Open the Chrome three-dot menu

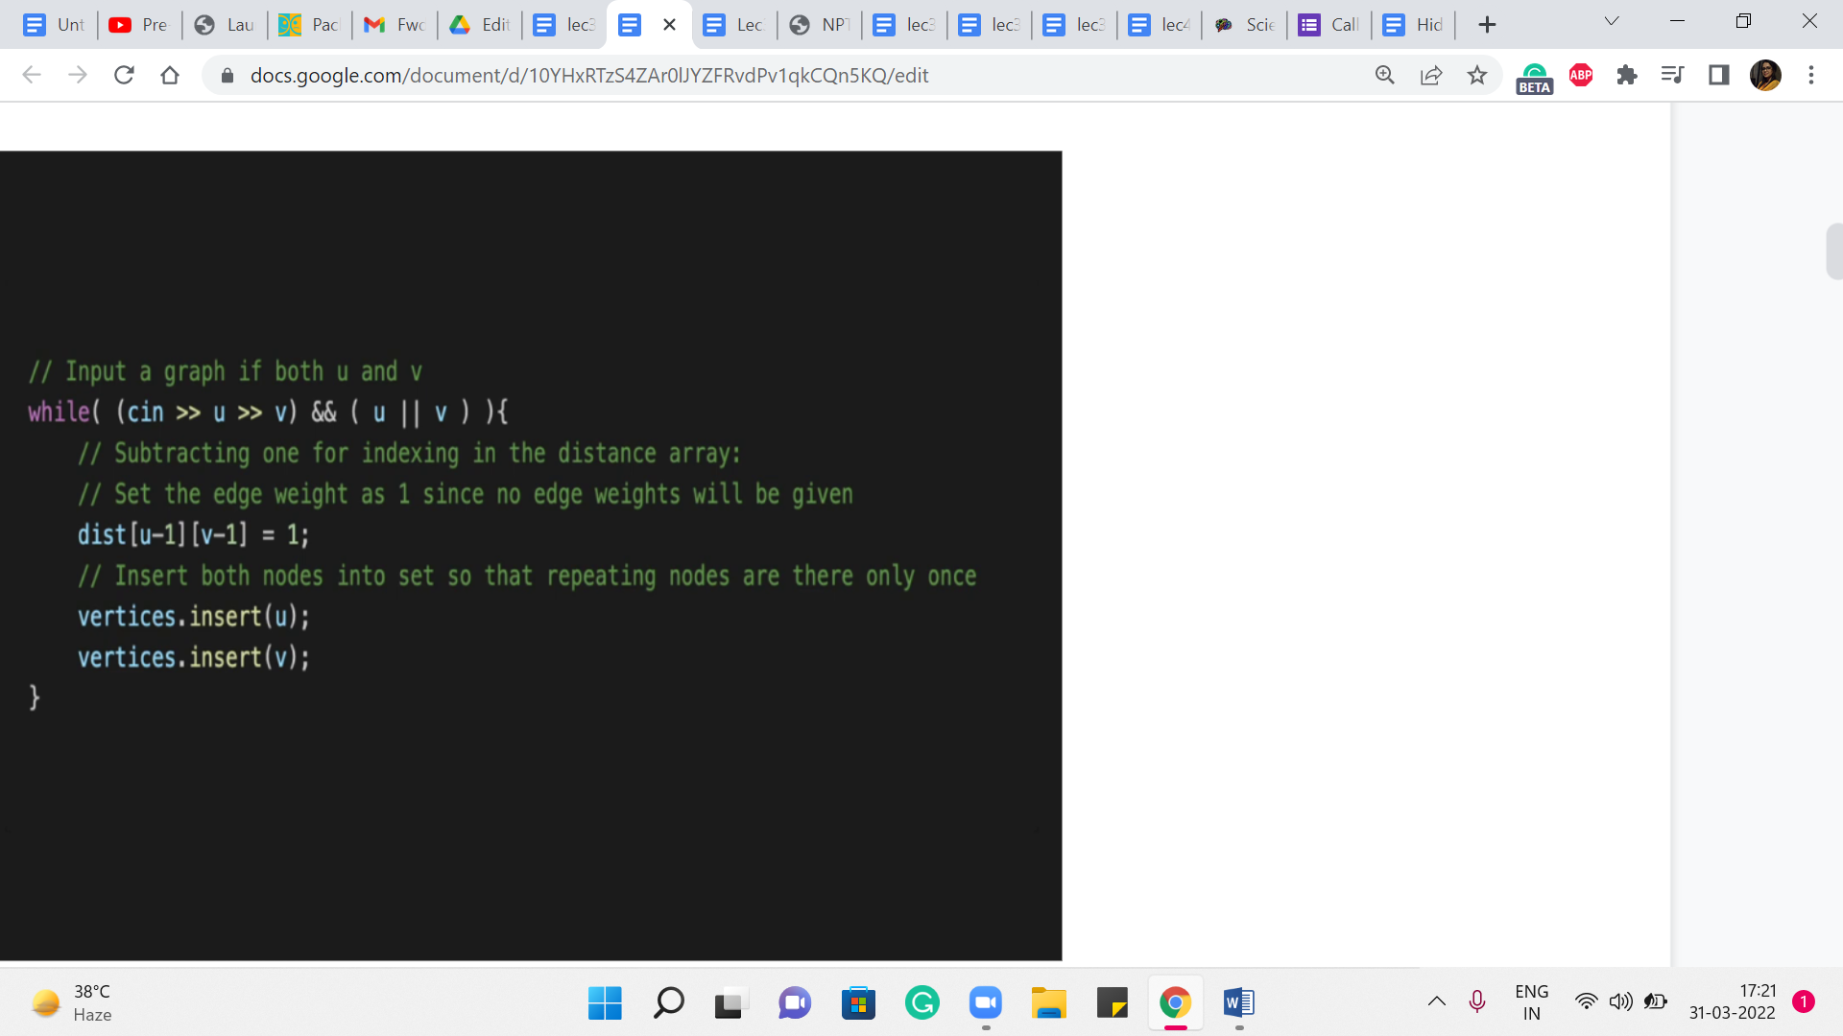pyautogui.click(x=1811, y=75)
